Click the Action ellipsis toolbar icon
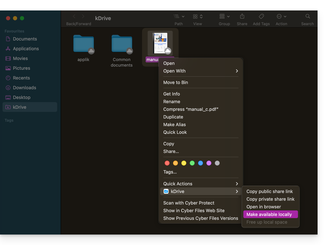328x245 pixels. point(281,16)
